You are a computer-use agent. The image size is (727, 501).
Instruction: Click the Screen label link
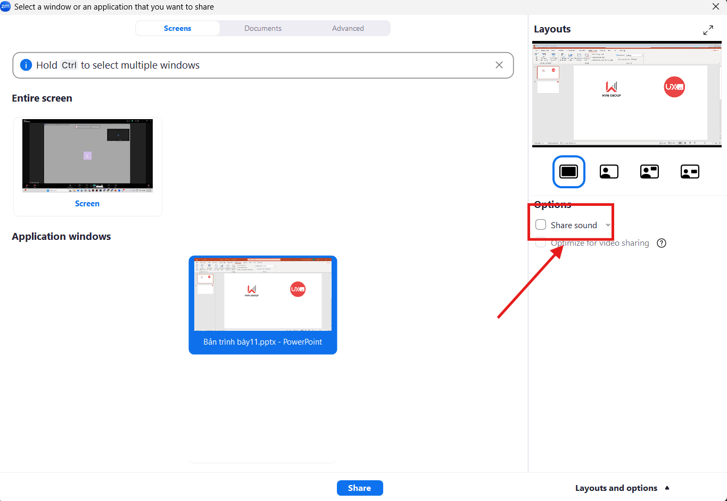[x=87, y=203]
